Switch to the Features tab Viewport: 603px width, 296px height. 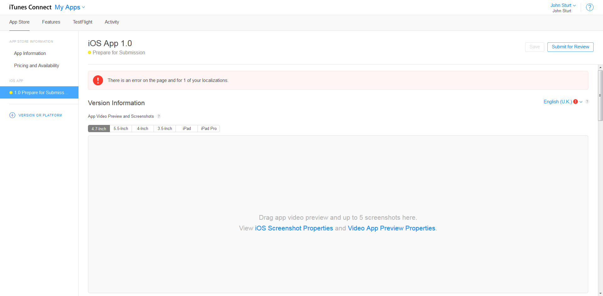51,22
